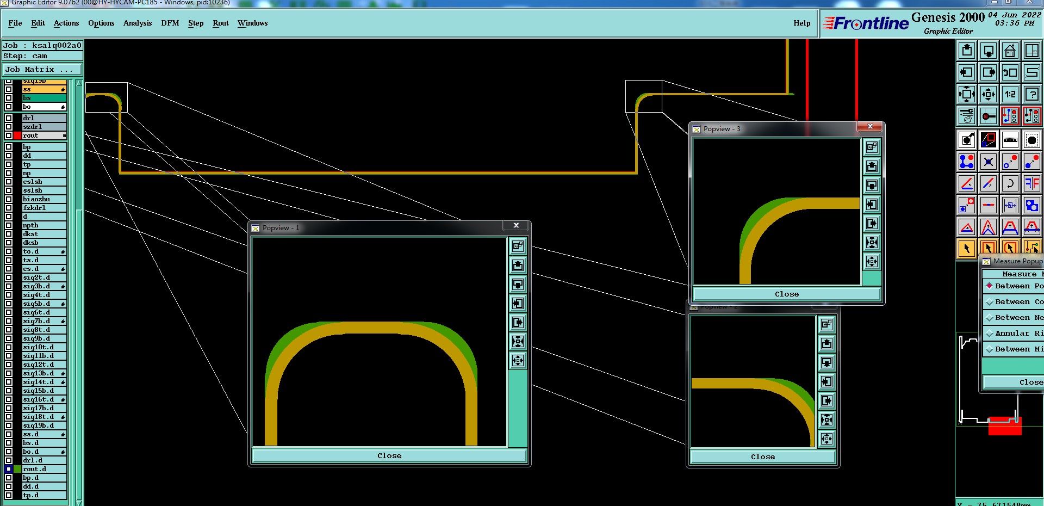The width and height of the screenshot is (1044, 506).
Task: Click the overlapping blue squares icon
Action: [x=1032, y=205]
